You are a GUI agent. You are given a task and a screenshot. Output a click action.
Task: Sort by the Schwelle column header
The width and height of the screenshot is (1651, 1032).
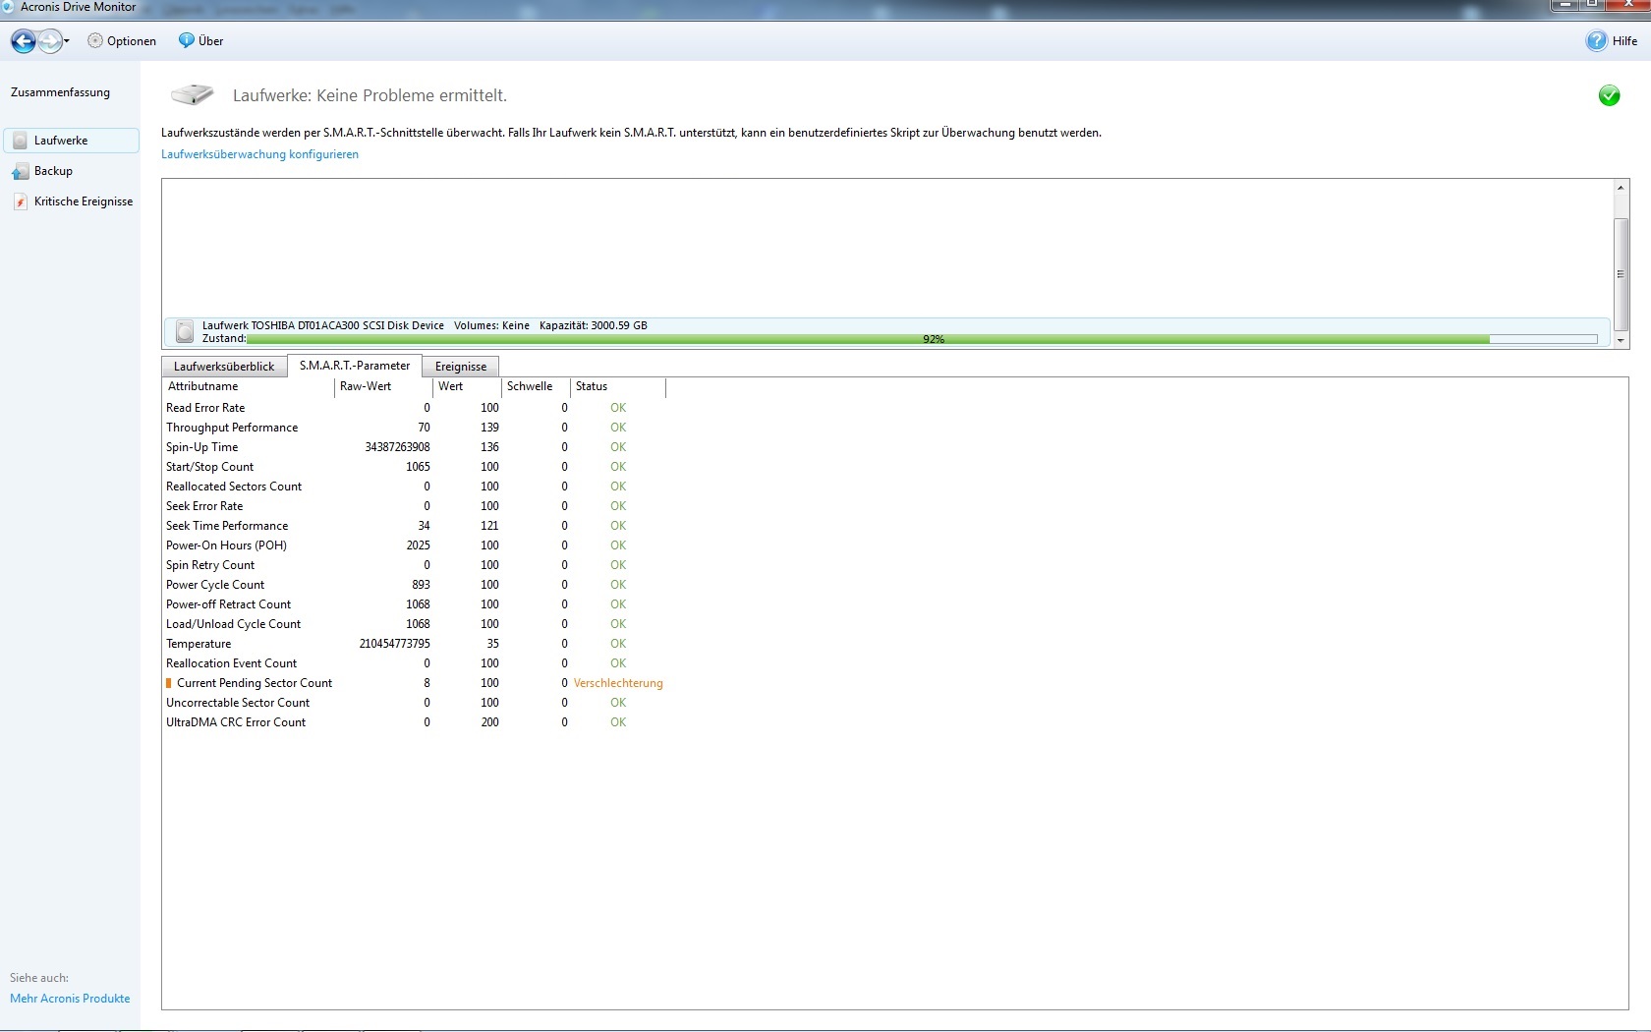click(x=536, y=387)
